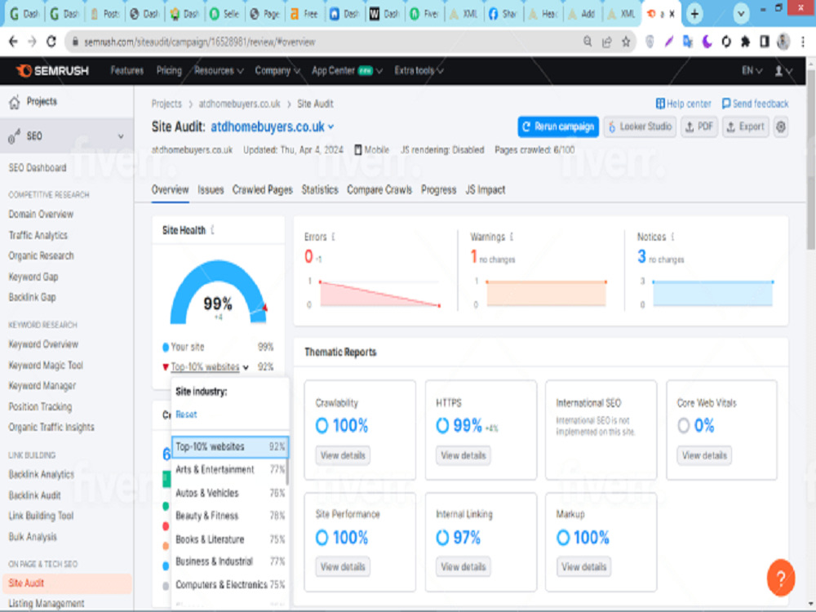
Task: Open the Company dropdown menu
Action: [x=277, y=71]
